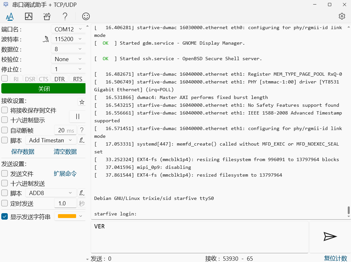Image resolution: width=351 pixels, height=262 pixels.
Task: Toggle hexadecimal display checkbox
Action: click(5, 120)
